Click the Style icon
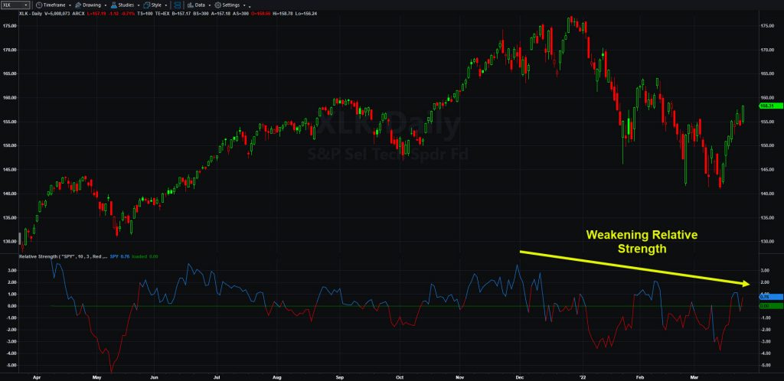Screen dimensions: 784x381 (146, 5)
